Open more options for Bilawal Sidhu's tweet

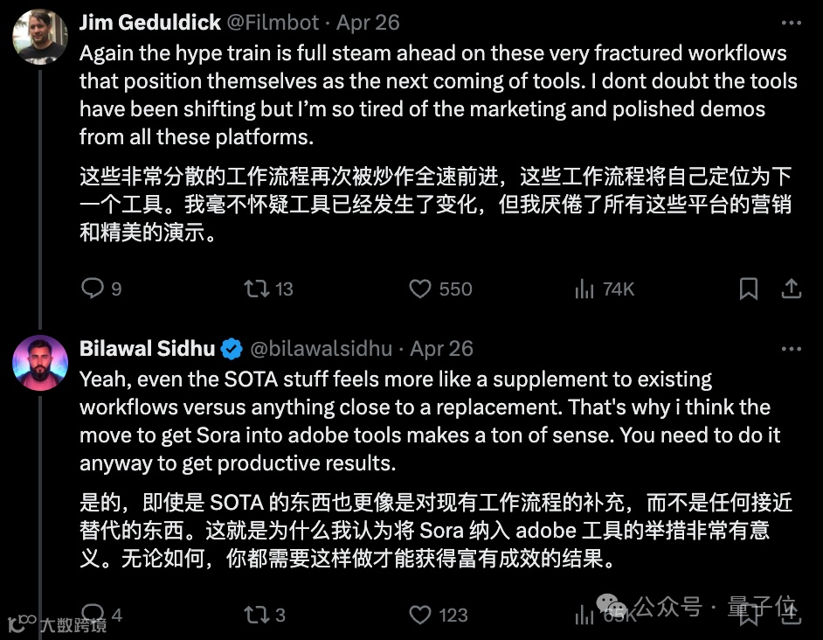click(791, 349)
